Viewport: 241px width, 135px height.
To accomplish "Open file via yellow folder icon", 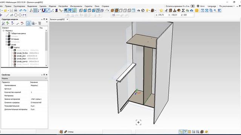I will click(x=5, y=10).
